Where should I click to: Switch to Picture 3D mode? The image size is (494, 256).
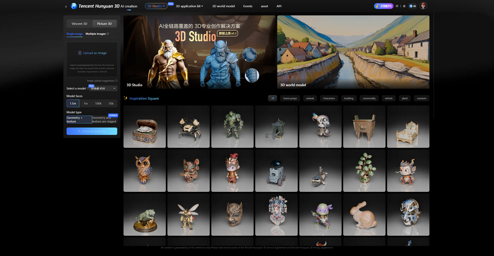pyautogui.click(x=104, y=24)
